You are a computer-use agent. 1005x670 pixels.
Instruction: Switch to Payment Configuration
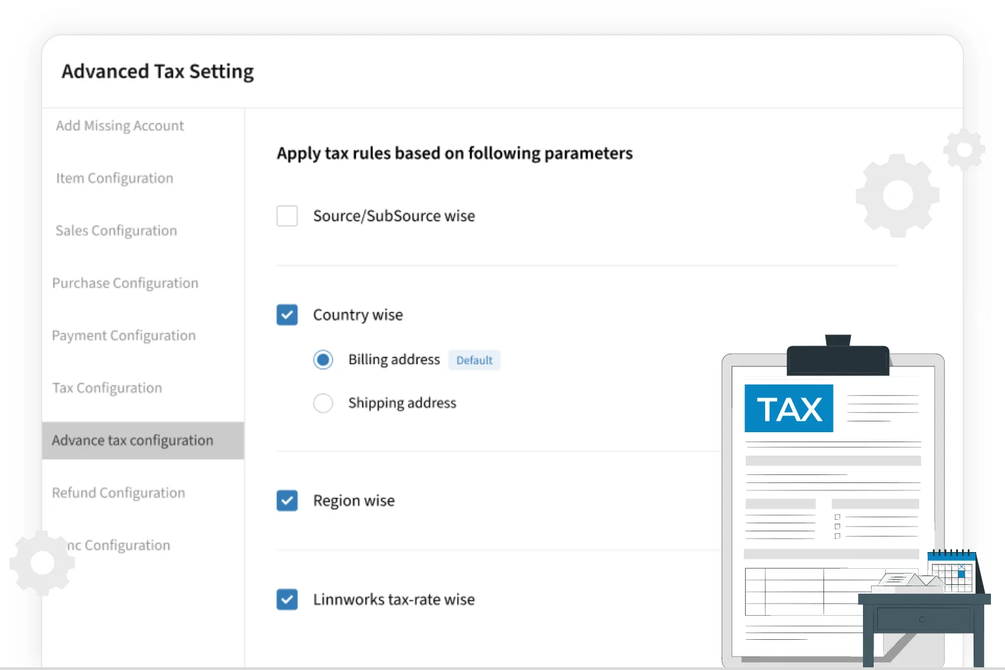pyautogui.click(x=124, y=335)
